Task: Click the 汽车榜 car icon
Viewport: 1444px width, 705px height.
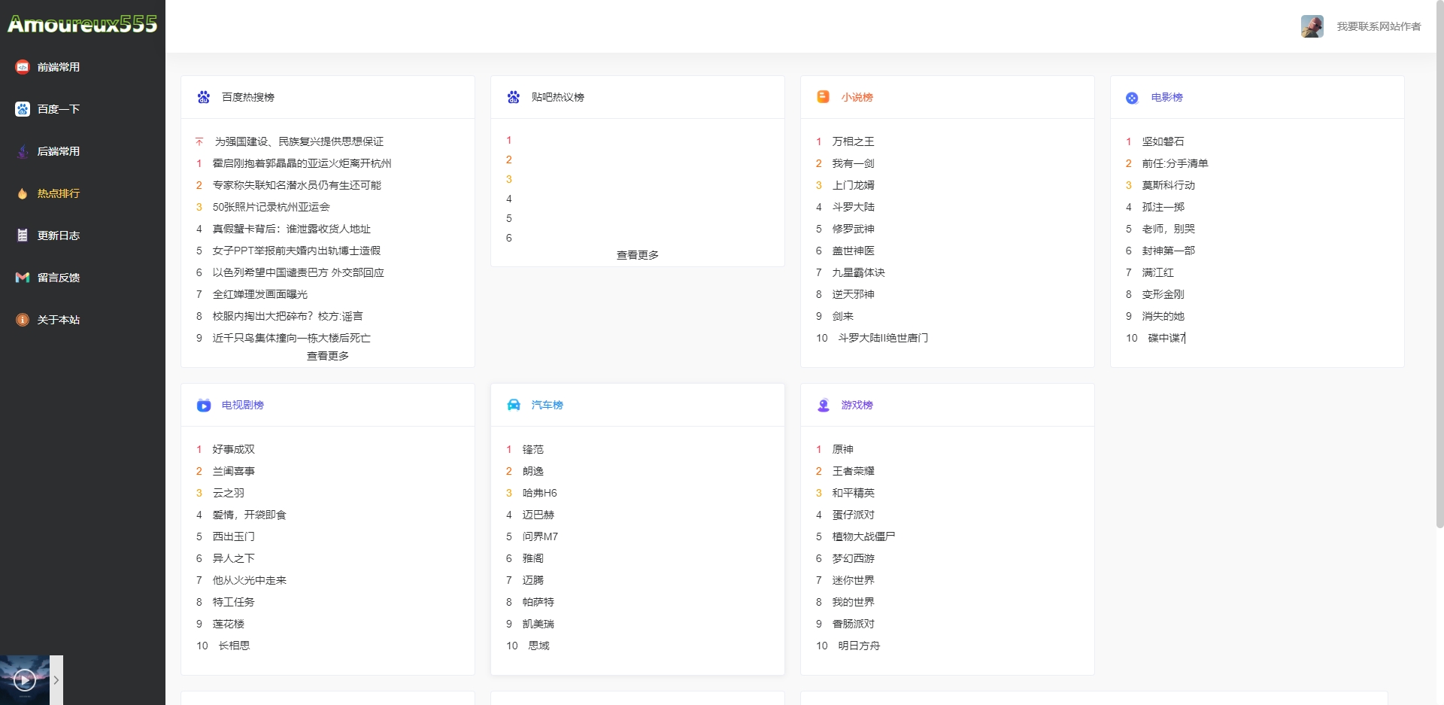Action: point(514,405)
